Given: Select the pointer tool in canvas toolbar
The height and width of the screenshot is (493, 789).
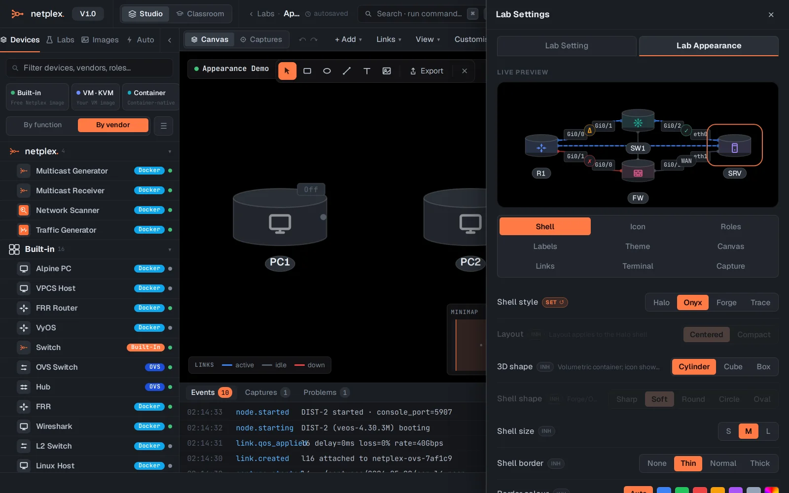Looking at the screenshot, I should (287, 71).
